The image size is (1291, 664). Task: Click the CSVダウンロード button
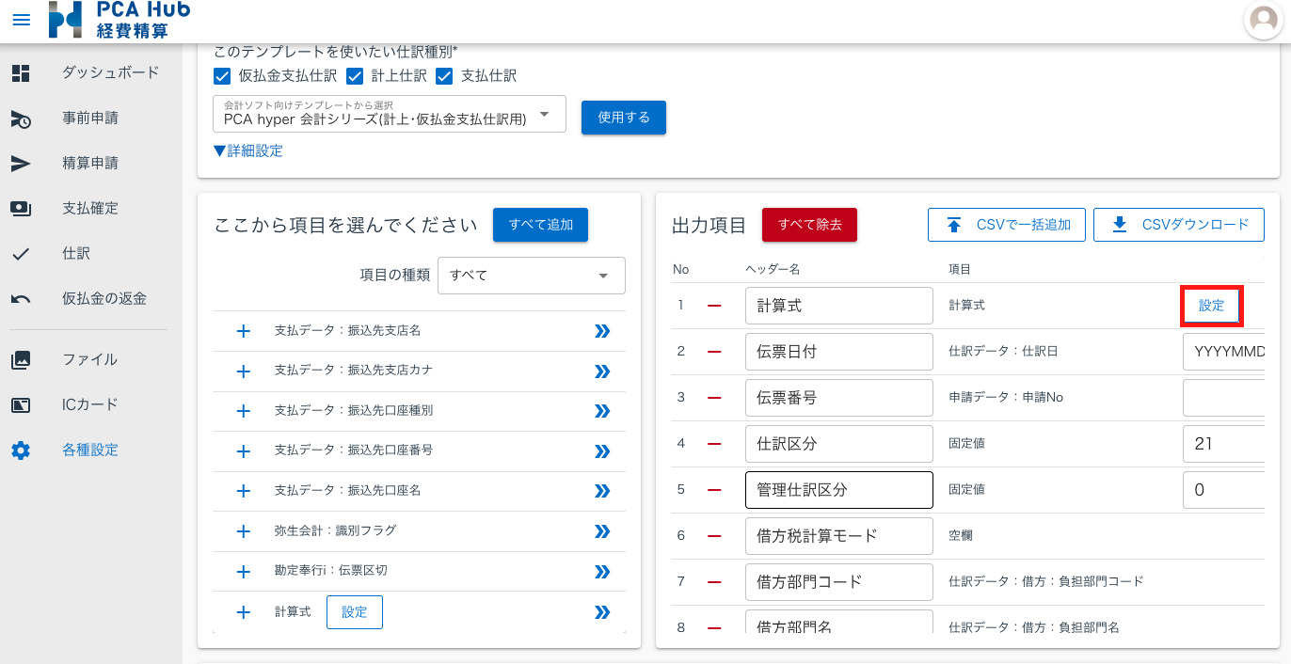(1179, 225)
